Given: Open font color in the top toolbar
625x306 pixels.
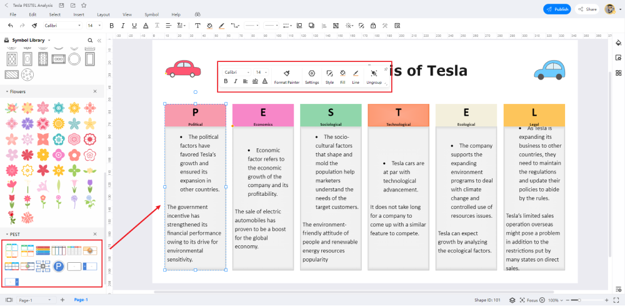Looking at the screenshot, I should point(146,26).
